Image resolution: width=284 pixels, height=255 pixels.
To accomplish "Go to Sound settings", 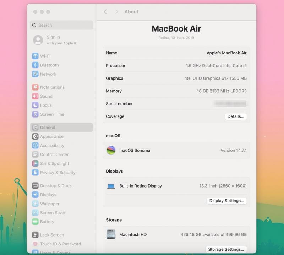I will (x=42, y=96).
